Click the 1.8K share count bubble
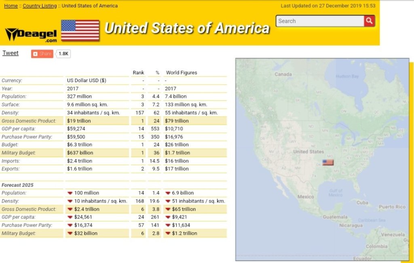 click(x=63, y=54)
